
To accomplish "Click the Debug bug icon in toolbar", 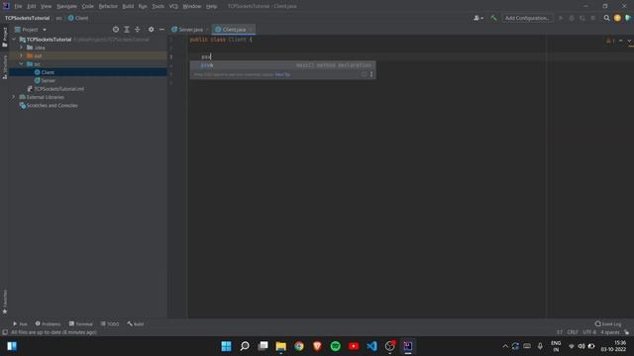I will tap(572, 18).
